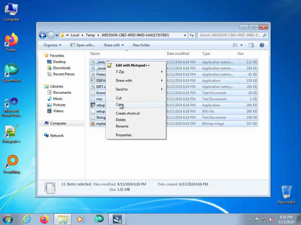Open the view options dropdown arrow
The image size is (301, 225).
point(241,45)
